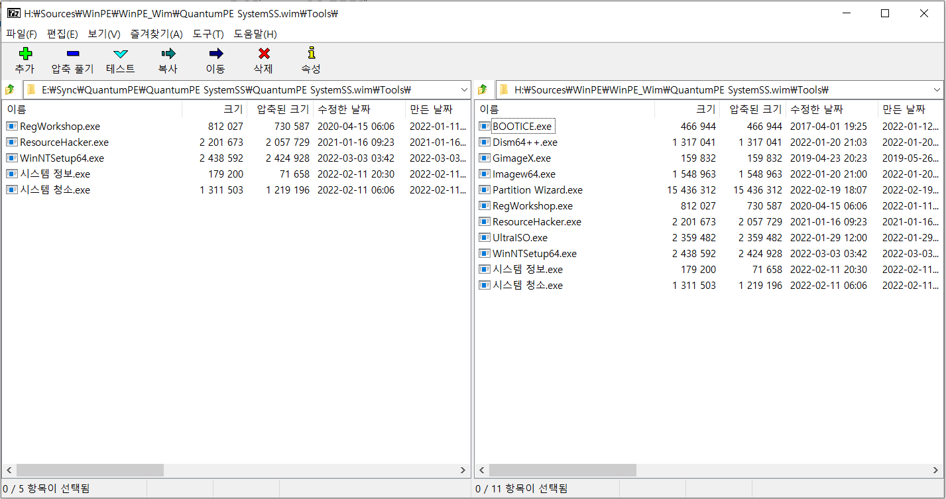Open Properties (속성) info icon
The width and height of the screenshot is (946, 499).
click(x=311, y=54)
